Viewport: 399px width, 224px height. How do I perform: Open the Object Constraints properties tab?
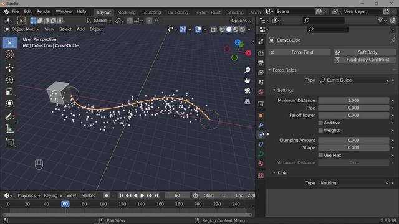[x=261, y=144]
